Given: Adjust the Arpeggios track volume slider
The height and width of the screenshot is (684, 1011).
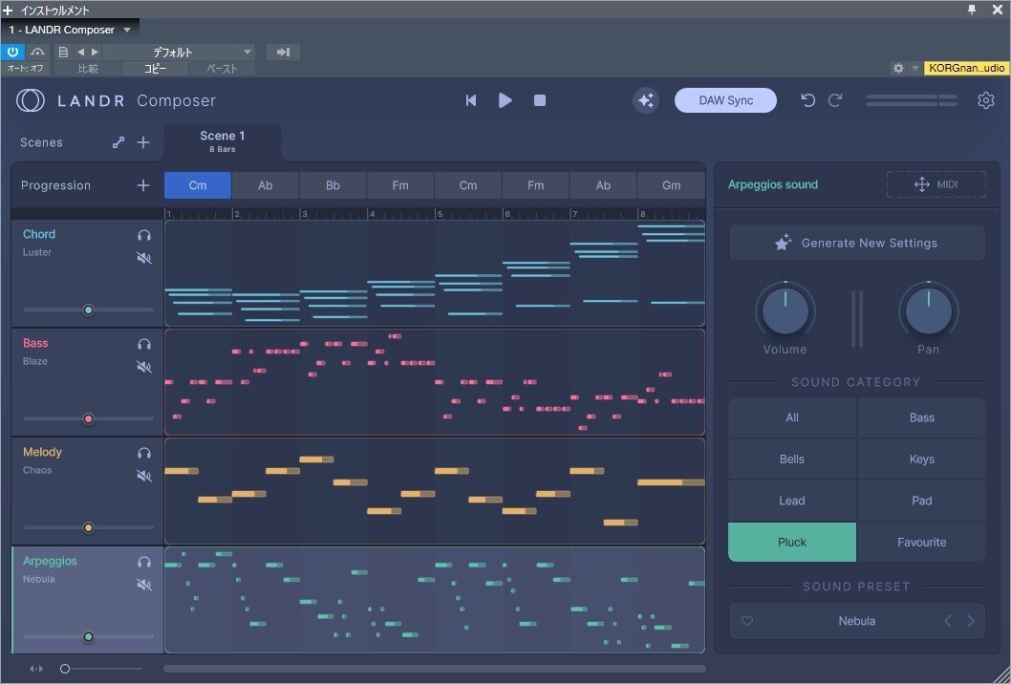Looking at the screenshot, I should coord(89,636).
